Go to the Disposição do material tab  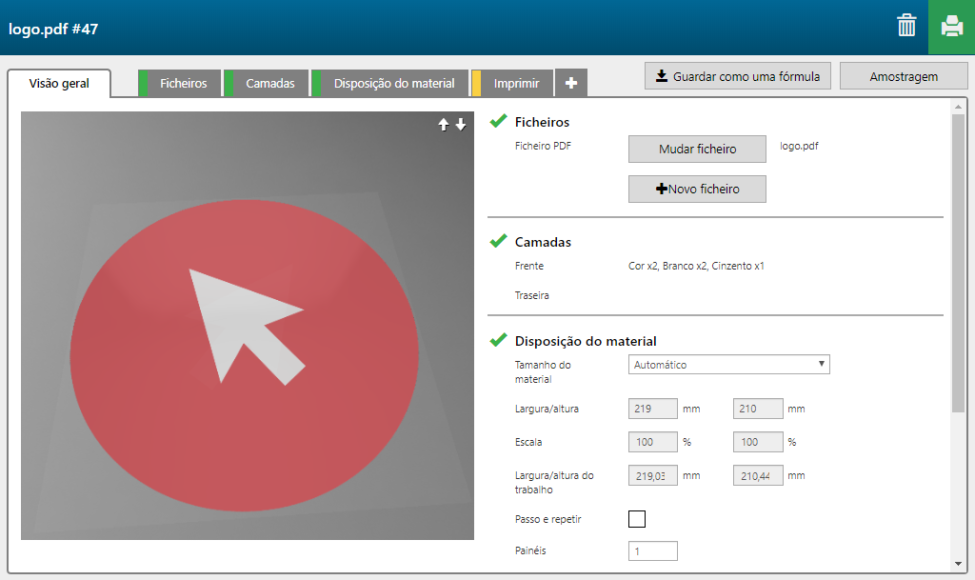point(394,84)
